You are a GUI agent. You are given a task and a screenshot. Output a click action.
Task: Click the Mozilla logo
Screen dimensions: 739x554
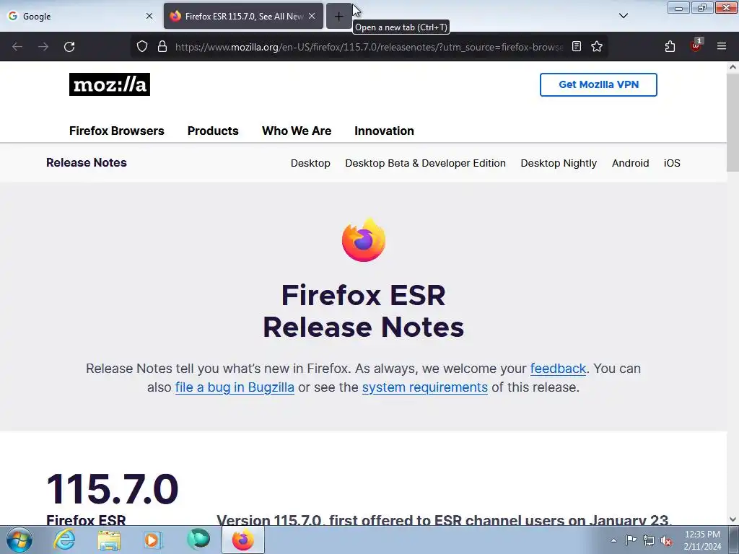tap(110, 84)
